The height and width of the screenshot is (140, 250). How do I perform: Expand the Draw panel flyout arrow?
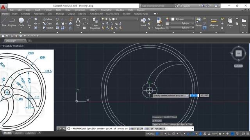21,32
